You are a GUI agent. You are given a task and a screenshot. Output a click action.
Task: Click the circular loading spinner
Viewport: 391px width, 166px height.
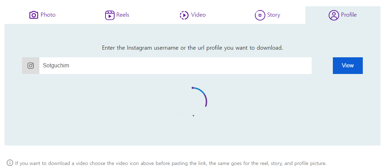tap(193, 101)
